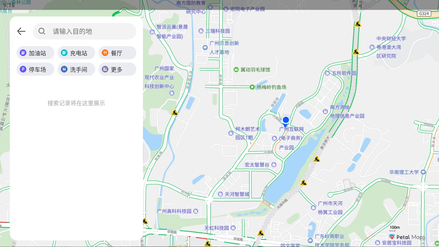Click the 三瑞科技园 building marker
This screenshot has height=247, width=439.
click(201, 31)
